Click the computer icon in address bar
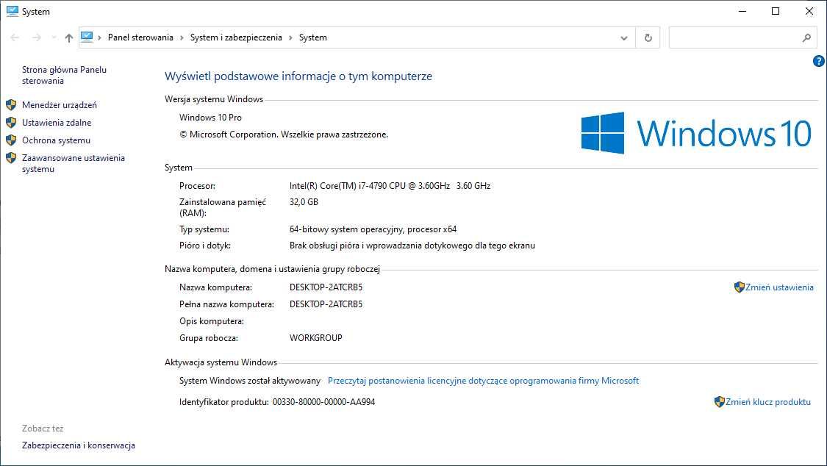Screen dimensions: 827x466 [x=87, y=37]
